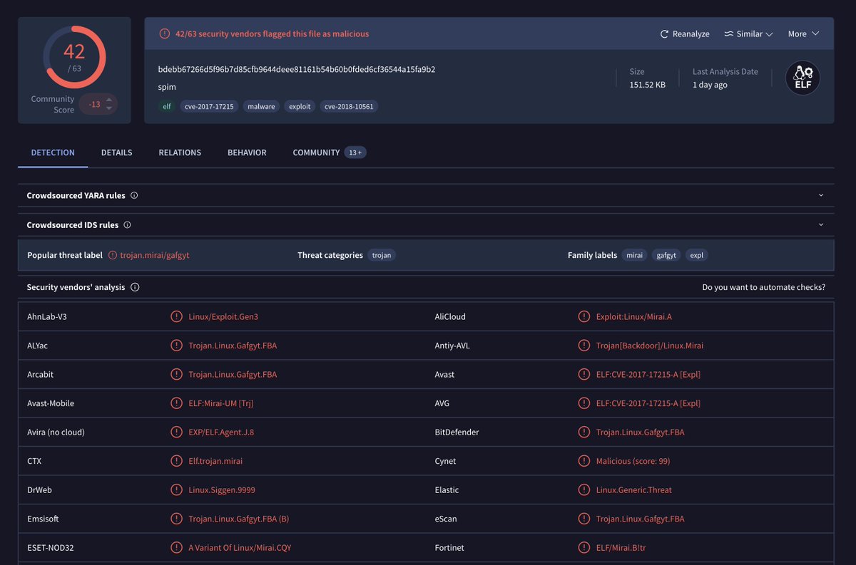Switch to the COMMUNITY tab
Image resolution: width=856 pixels, height=565 pixels.
click(316, 152)
